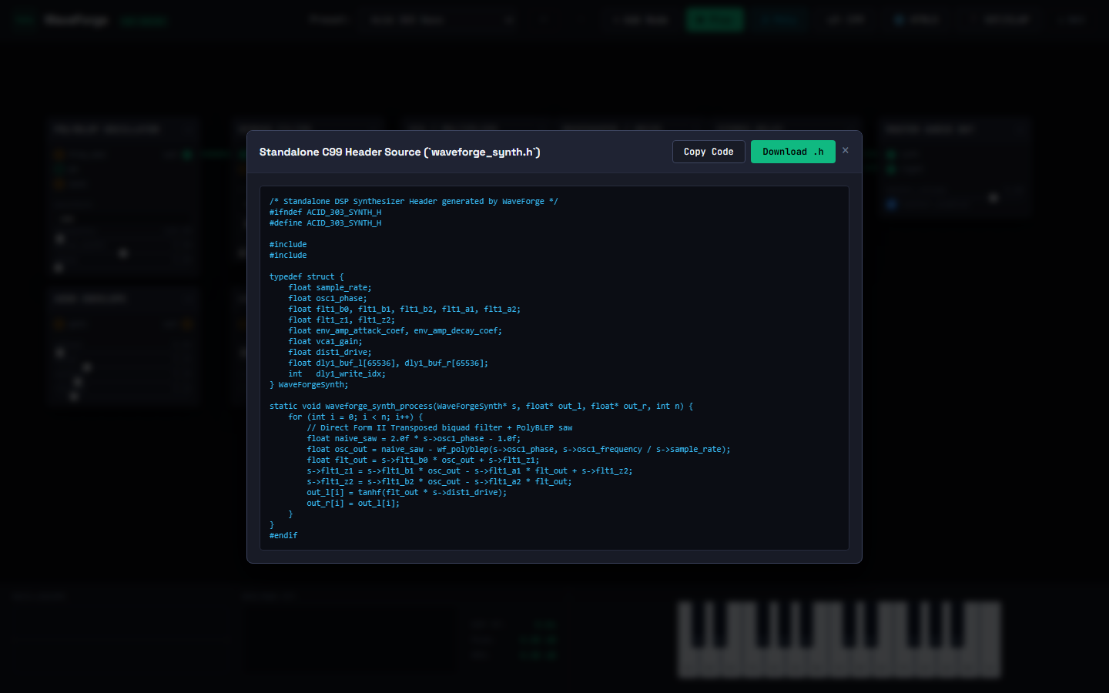Click the 'float flt1_z1, flt1_z2;' line
1109x693 pixels.
click(341, 320)
